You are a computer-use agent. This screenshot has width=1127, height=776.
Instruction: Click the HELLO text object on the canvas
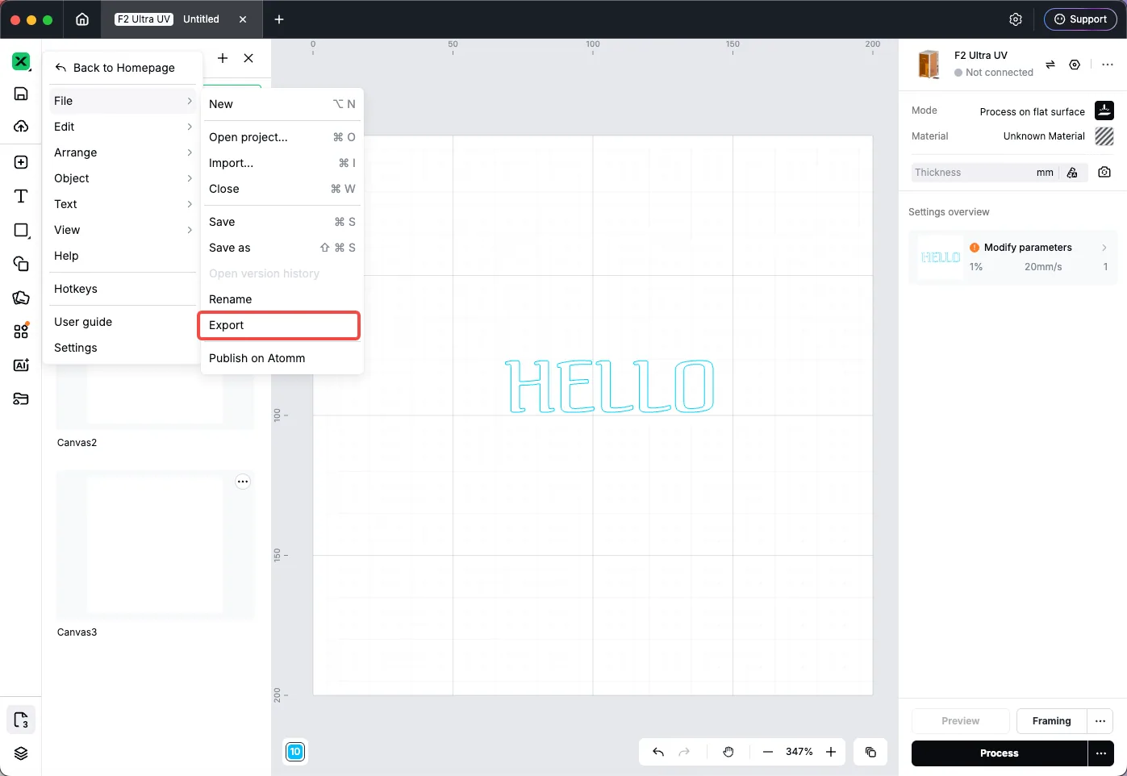click(610, 386)
